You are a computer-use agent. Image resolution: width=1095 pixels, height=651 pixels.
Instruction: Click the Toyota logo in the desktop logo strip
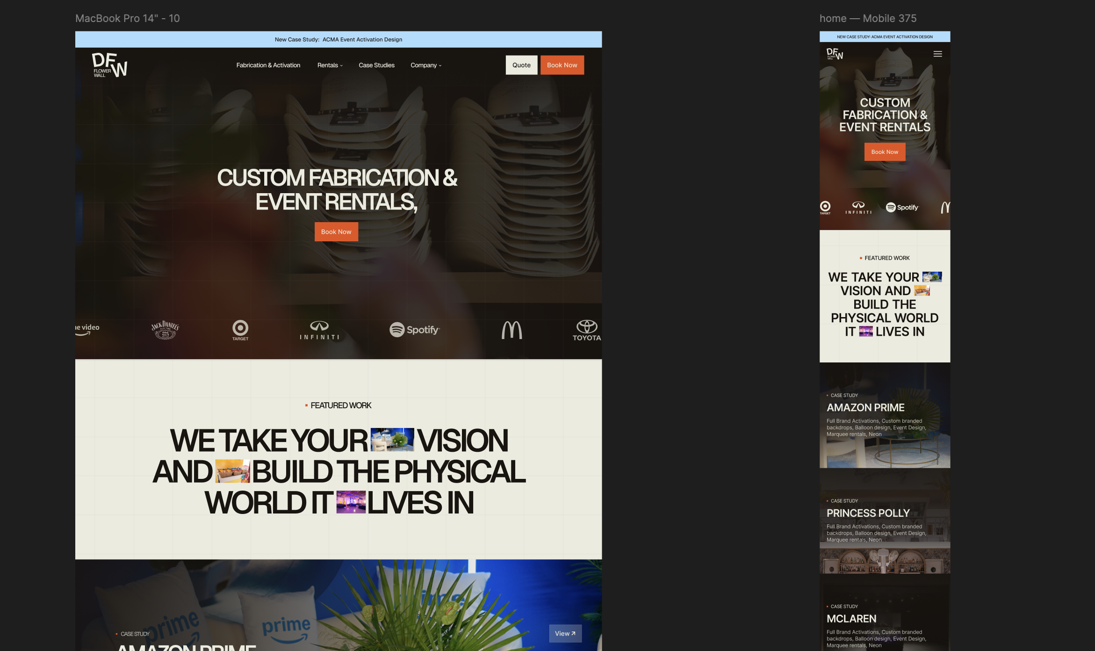(x=587, y=330)
